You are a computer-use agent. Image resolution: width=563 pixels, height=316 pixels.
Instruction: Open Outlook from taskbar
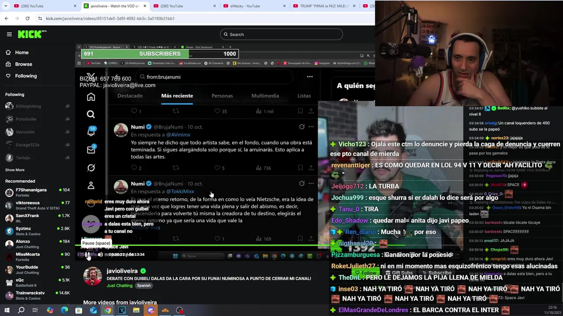tap(93, 310)
